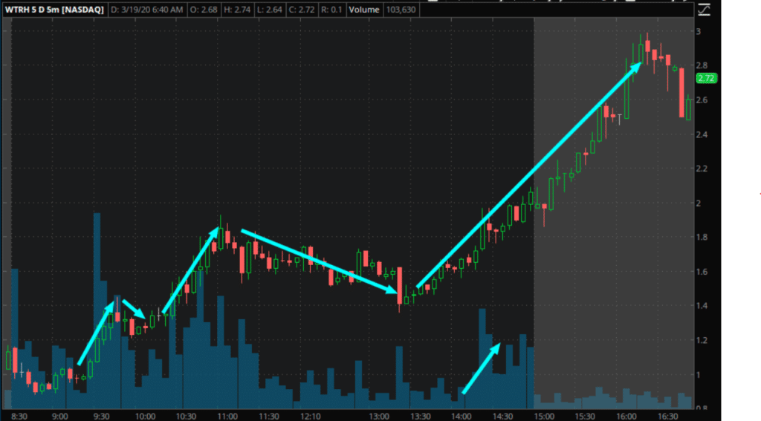Screen dimensions: 761x421
Task: Click the H: 2.74 high value
Action: click(237, 10)
